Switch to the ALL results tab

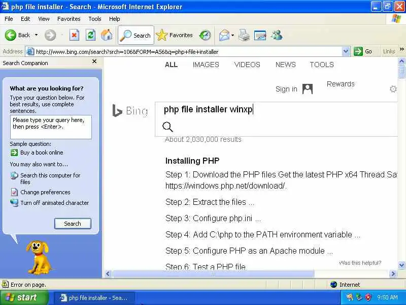pos(171,65)
